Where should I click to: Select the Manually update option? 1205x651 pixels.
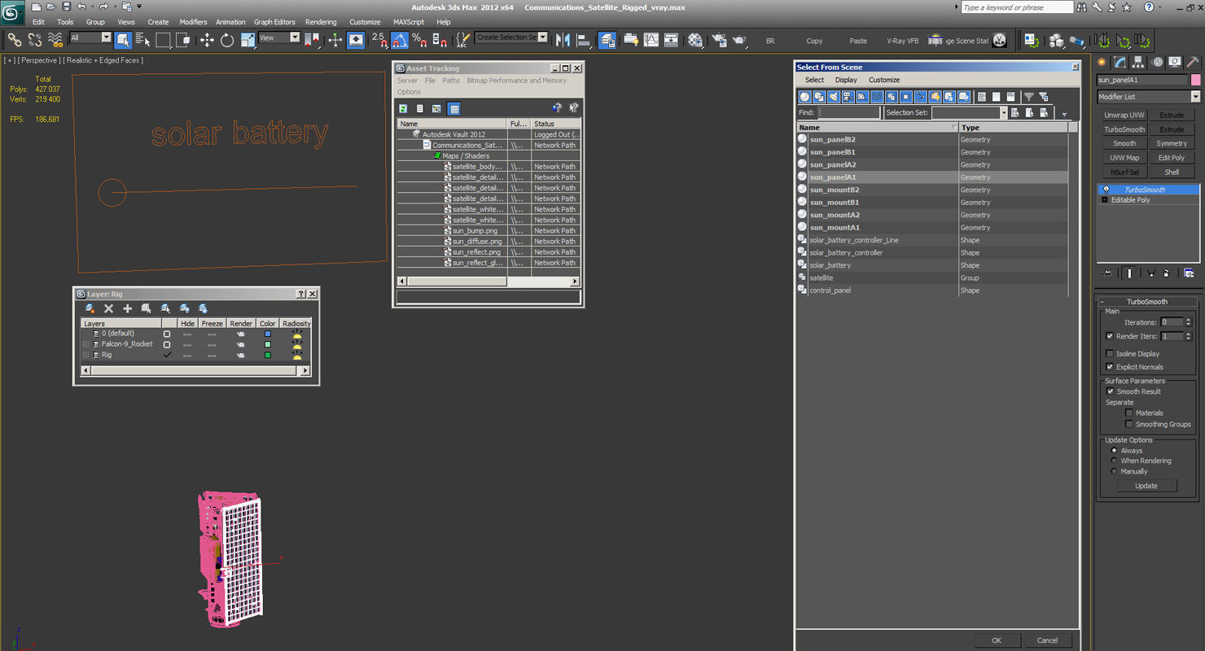[x=1115, y=471]
